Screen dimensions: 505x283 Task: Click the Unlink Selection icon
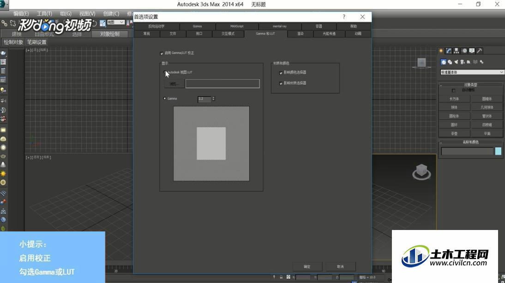click(x=13, y=23)
